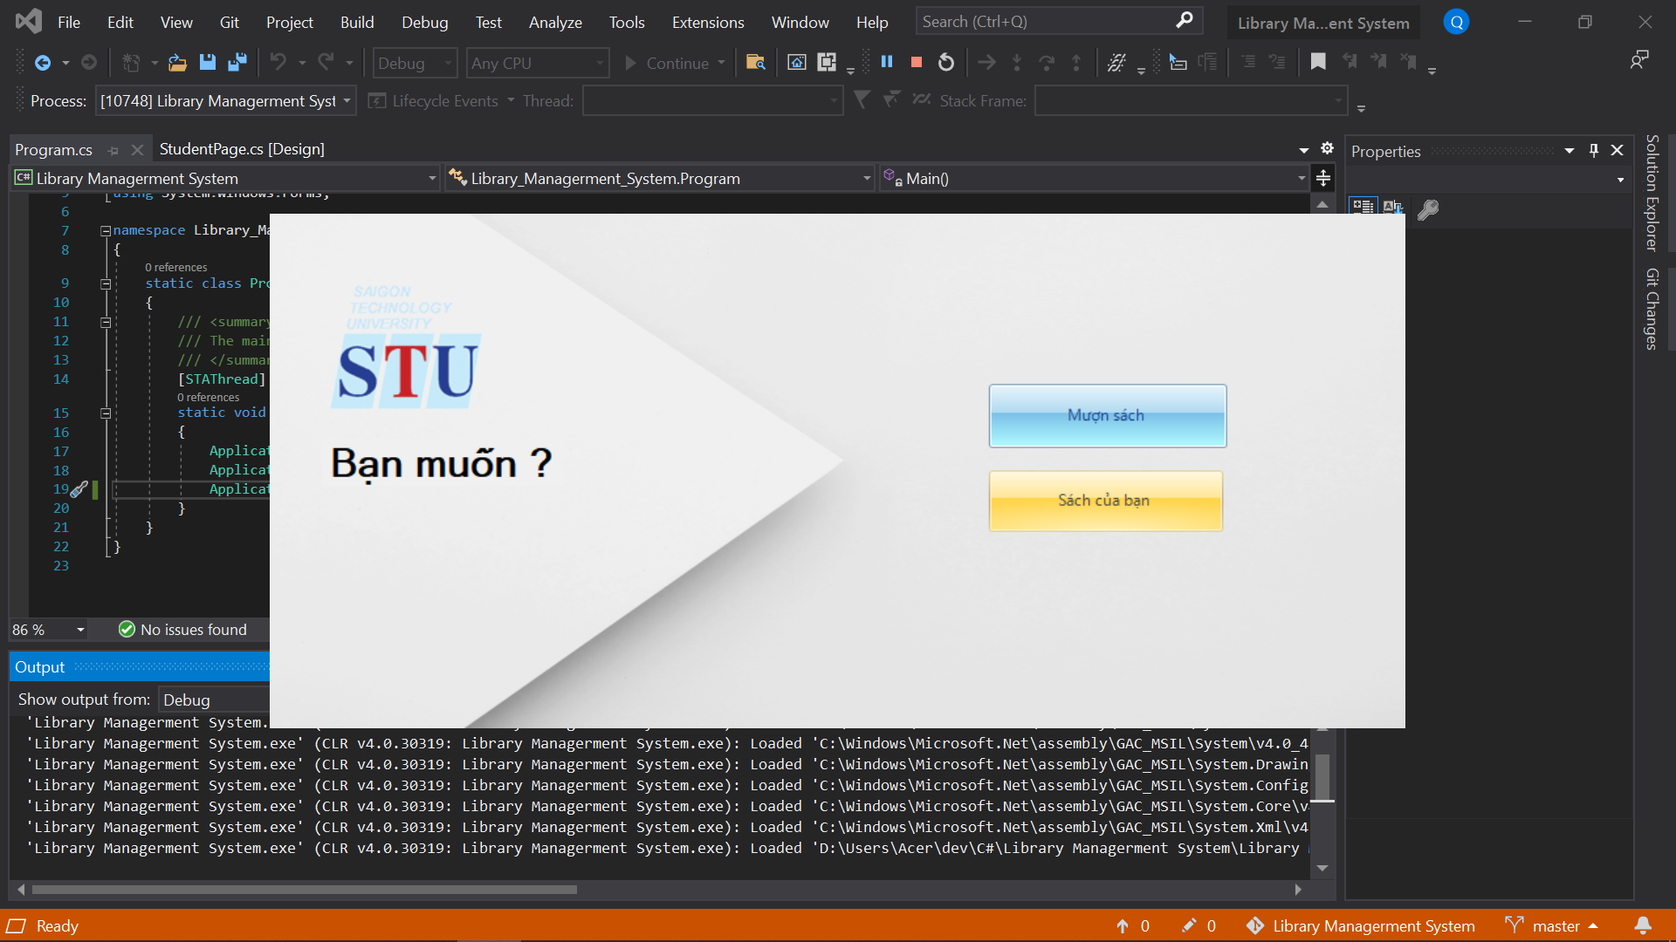Click the Output horizontal scrollbar thumb
This screenshot has height=942, width=1676.
click(x=305, y=890)
